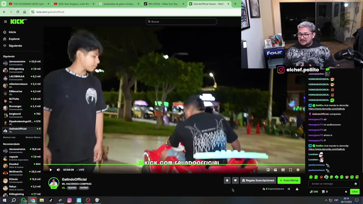Viewport: 363px width, 204px height.
Task: Enter fullscreen on the video player
Action: pos(290,170)
